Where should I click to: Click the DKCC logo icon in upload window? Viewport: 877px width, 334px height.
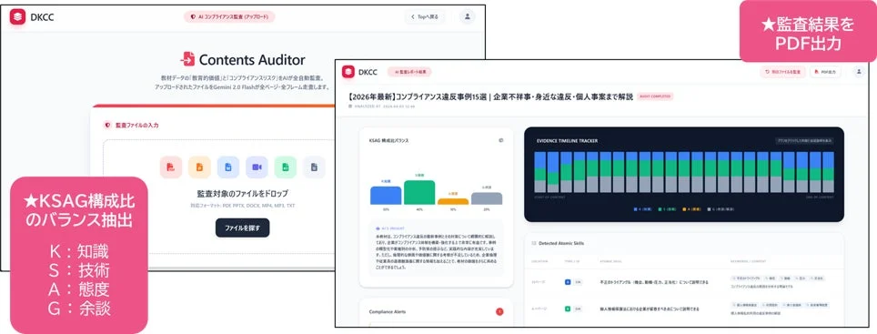click(x=17, y=16)
